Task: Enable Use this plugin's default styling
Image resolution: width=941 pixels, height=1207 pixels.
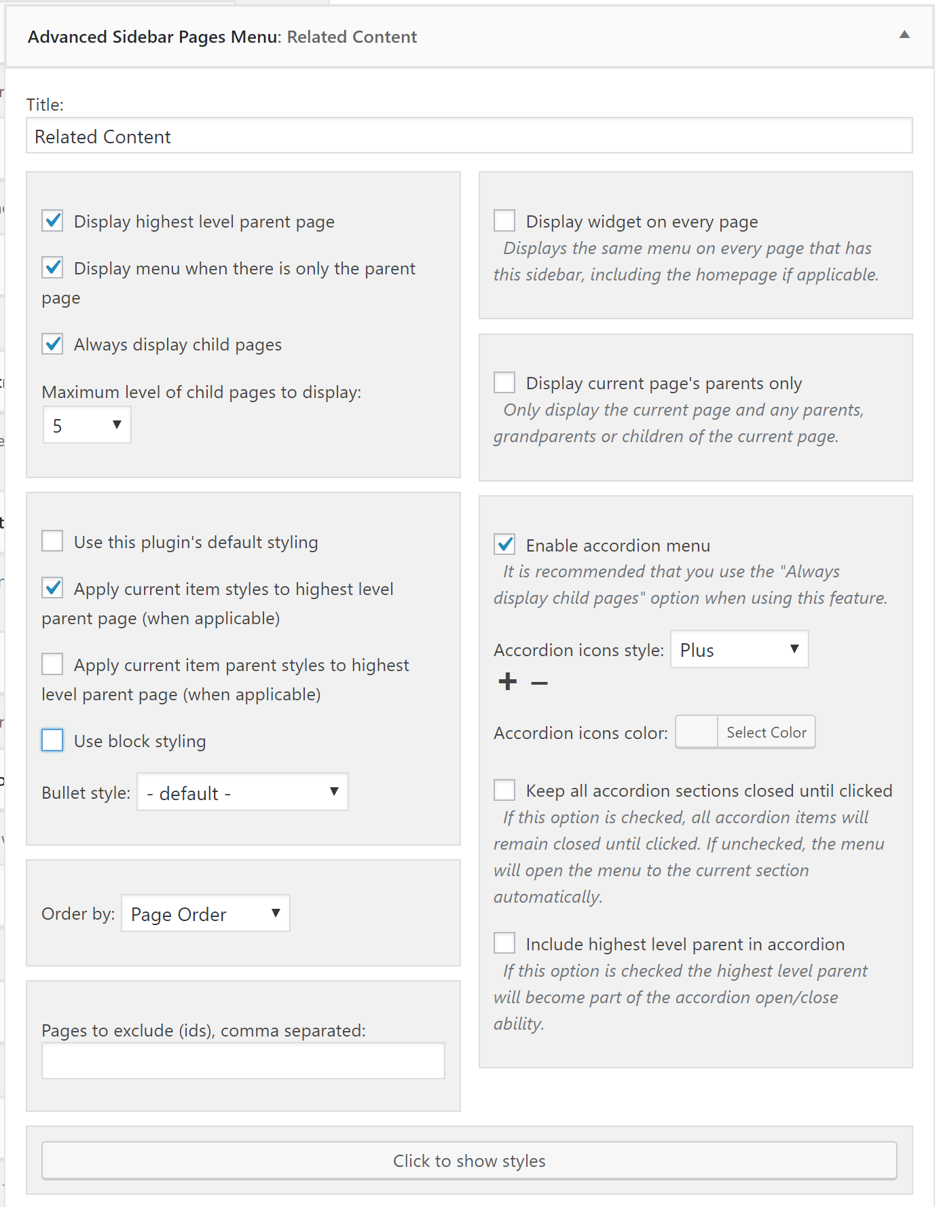Action: coord(52,541)
